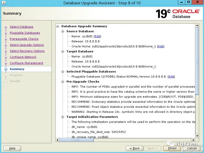
Task: Click the vertical scrollbar thumb
Action: click(197, 61)
